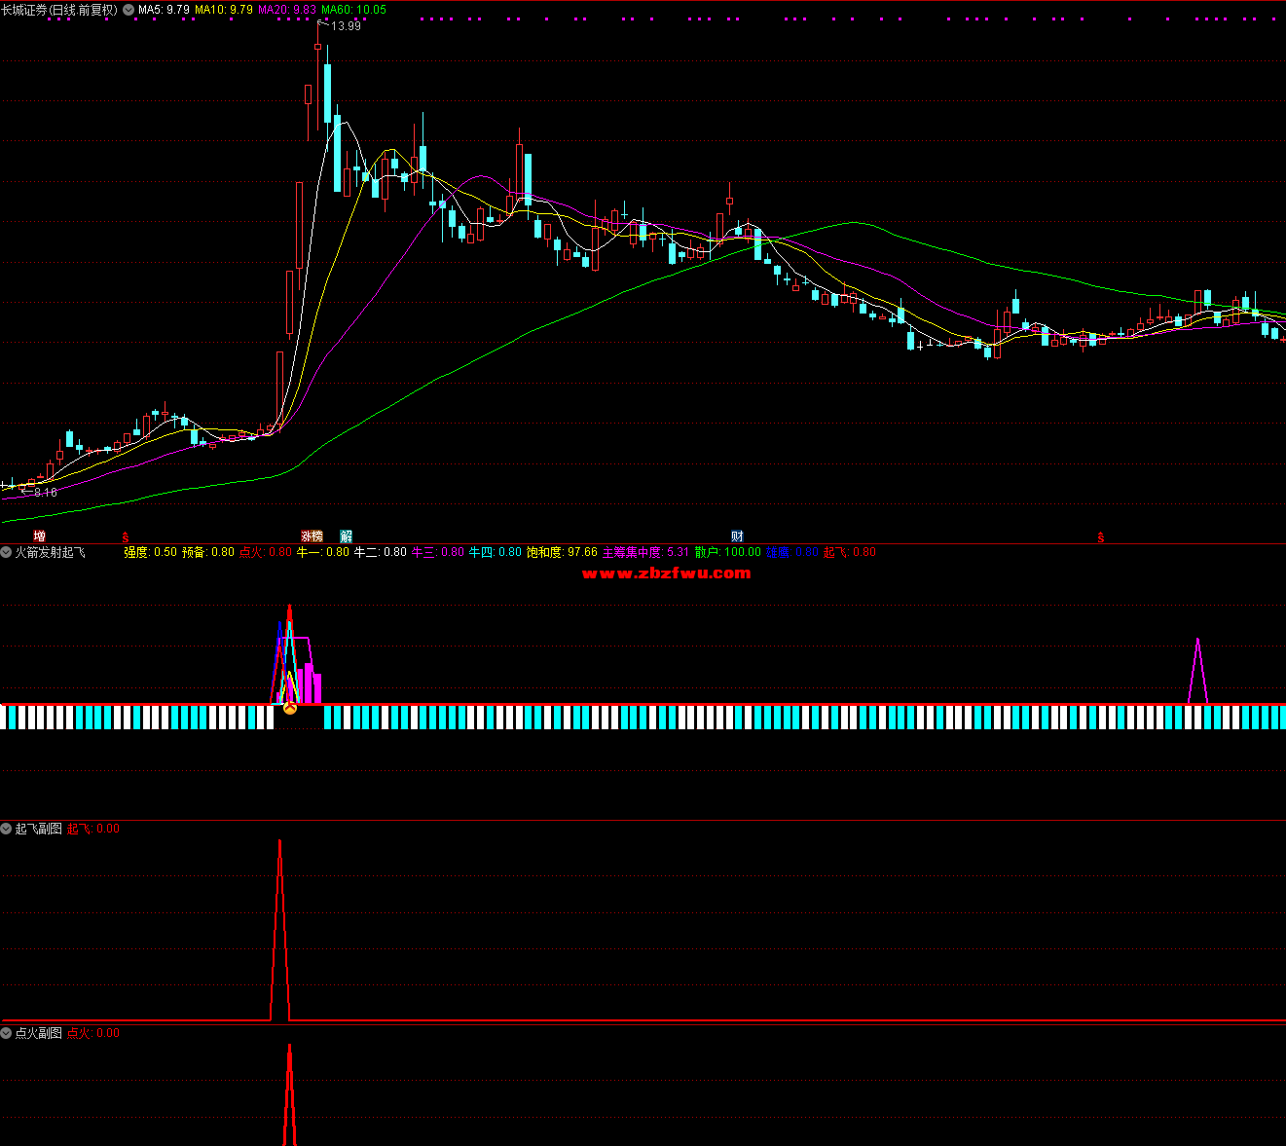Select the MA60 moving average label
The height and width of the screenshot is (1146, 1286).
[353, 10]
